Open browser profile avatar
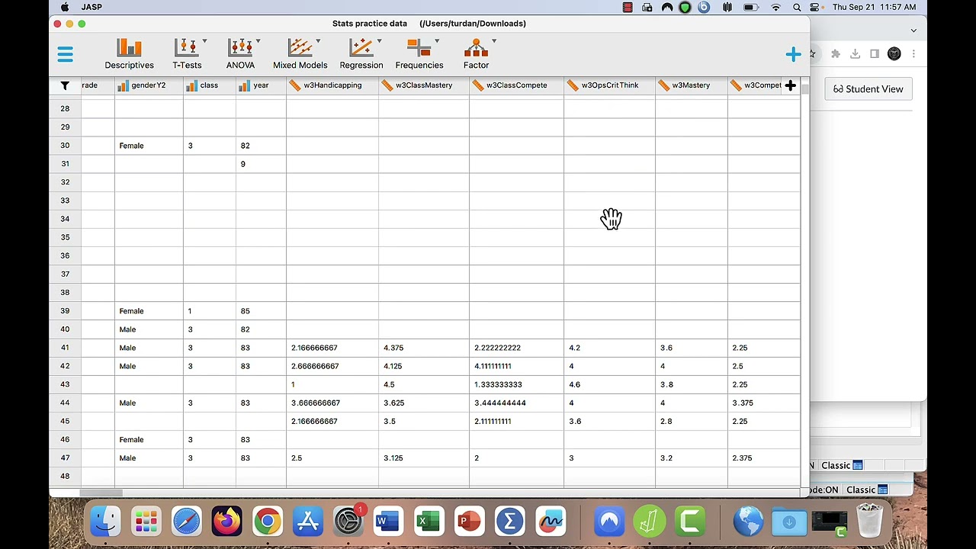976x549 pixels. click(894, 53)
